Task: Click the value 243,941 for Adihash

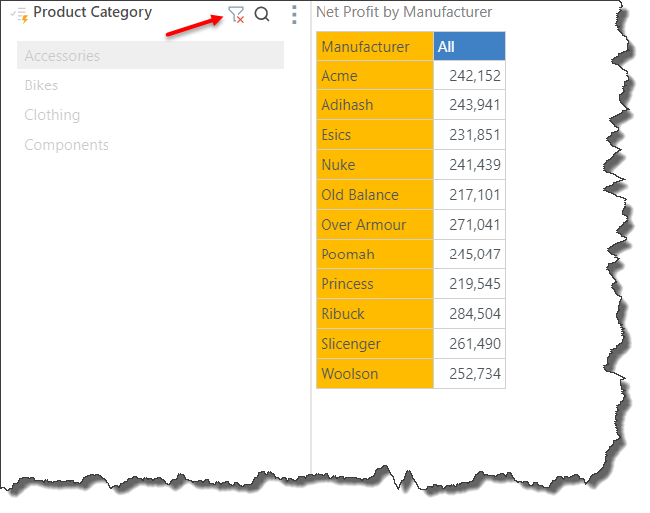Action: click(x=469, y=105)
